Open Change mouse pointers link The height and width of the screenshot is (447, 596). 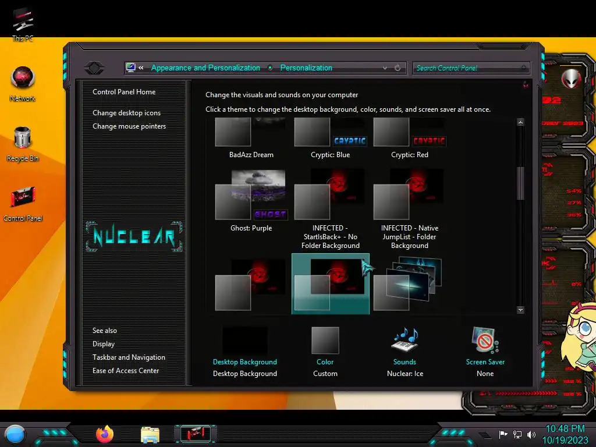tap(129, 126)
